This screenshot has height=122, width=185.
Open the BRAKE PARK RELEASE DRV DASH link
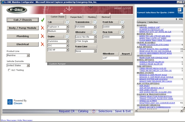(x=156, y=81)
